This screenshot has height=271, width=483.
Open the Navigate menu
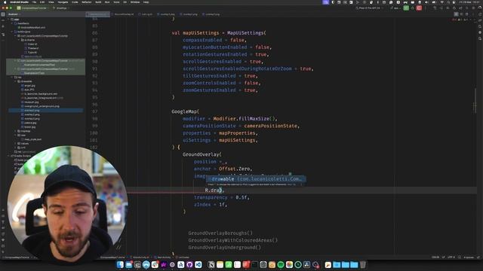[x=63, y=2]
